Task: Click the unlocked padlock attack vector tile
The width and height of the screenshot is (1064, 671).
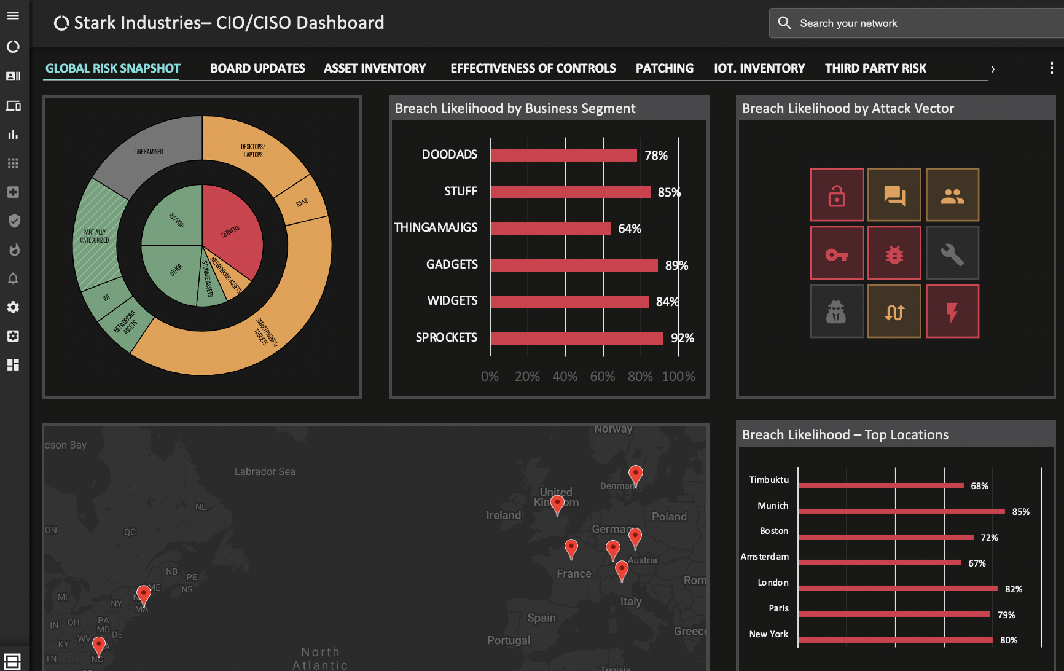Action: [837, 195]
